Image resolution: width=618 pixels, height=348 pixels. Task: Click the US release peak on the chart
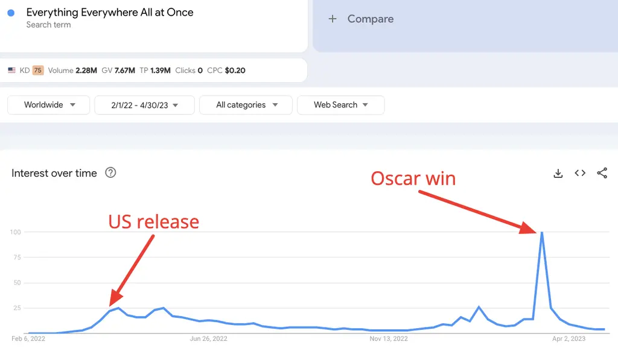[x=118, y=308]
